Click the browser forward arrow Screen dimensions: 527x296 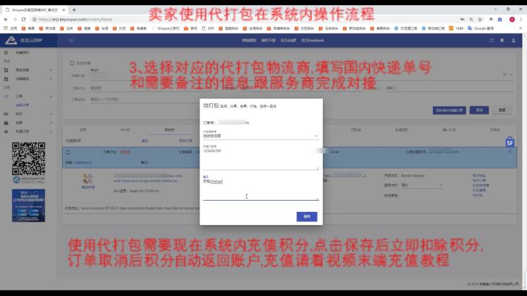tap(14, 20)
